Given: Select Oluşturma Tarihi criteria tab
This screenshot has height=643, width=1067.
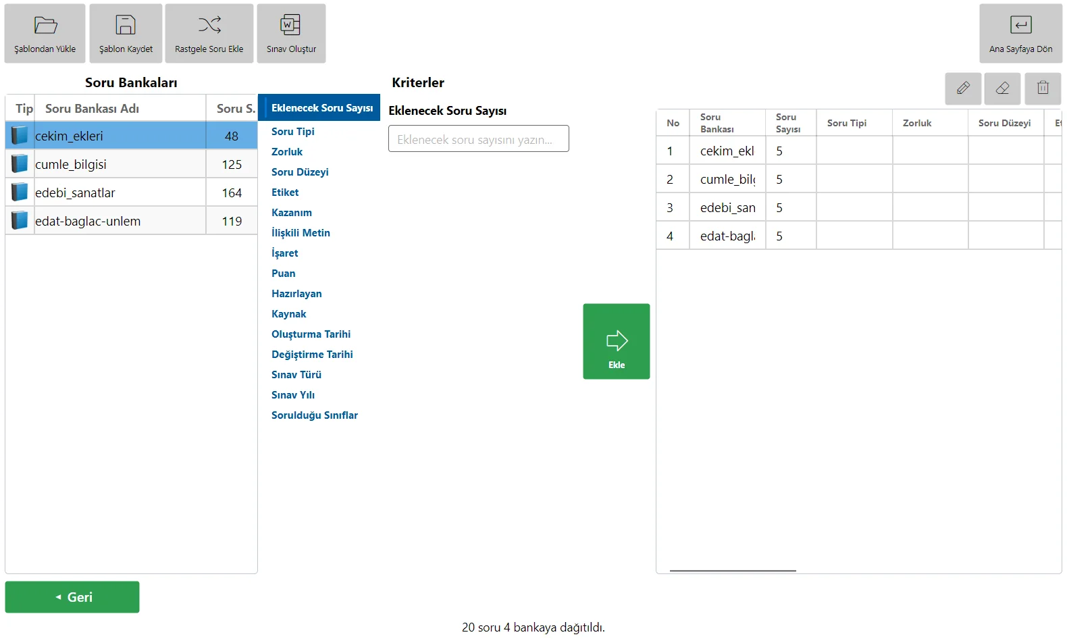Looking at the screenshot, I should 311,334.
